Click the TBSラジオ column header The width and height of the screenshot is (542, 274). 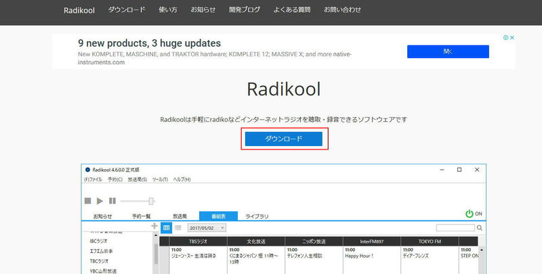point(198,242)
